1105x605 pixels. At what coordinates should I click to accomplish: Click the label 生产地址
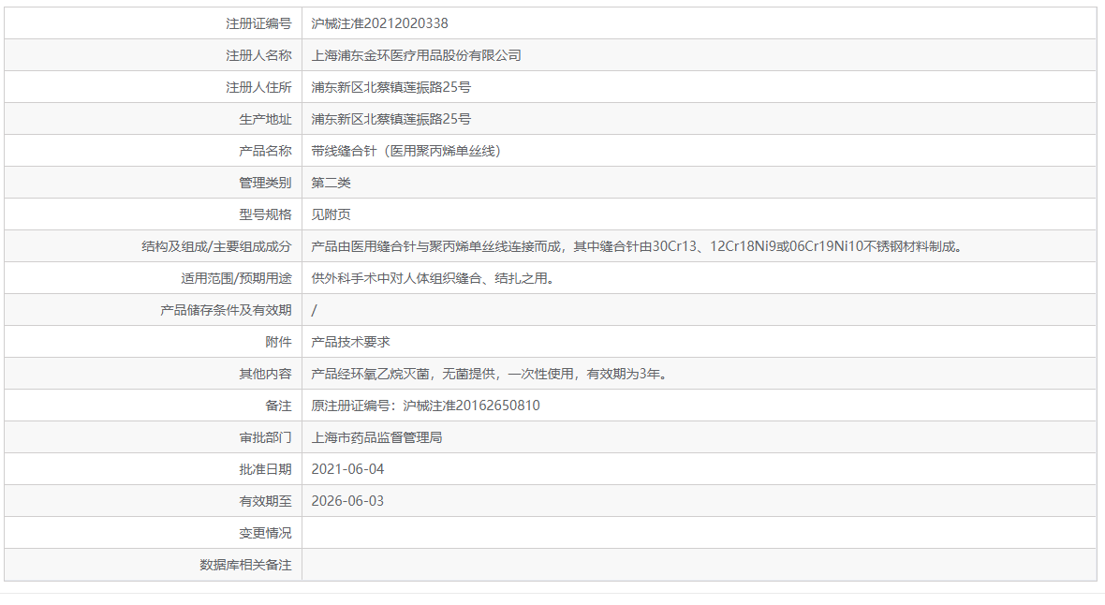265,119
